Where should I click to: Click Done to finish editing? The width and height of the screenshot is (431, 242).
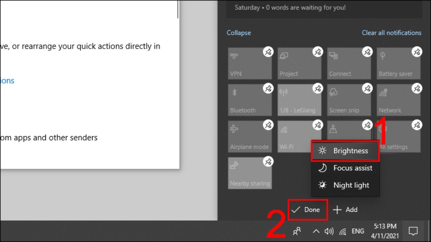(308, 210)
